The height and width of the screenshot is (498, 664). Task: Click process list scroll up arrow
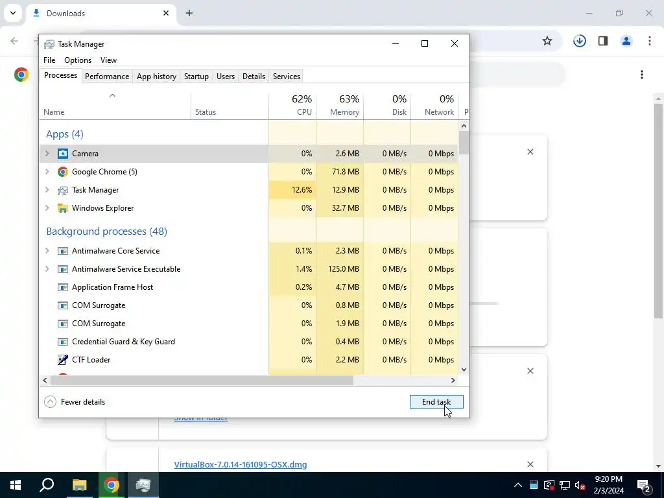click(x=464, y=126)
